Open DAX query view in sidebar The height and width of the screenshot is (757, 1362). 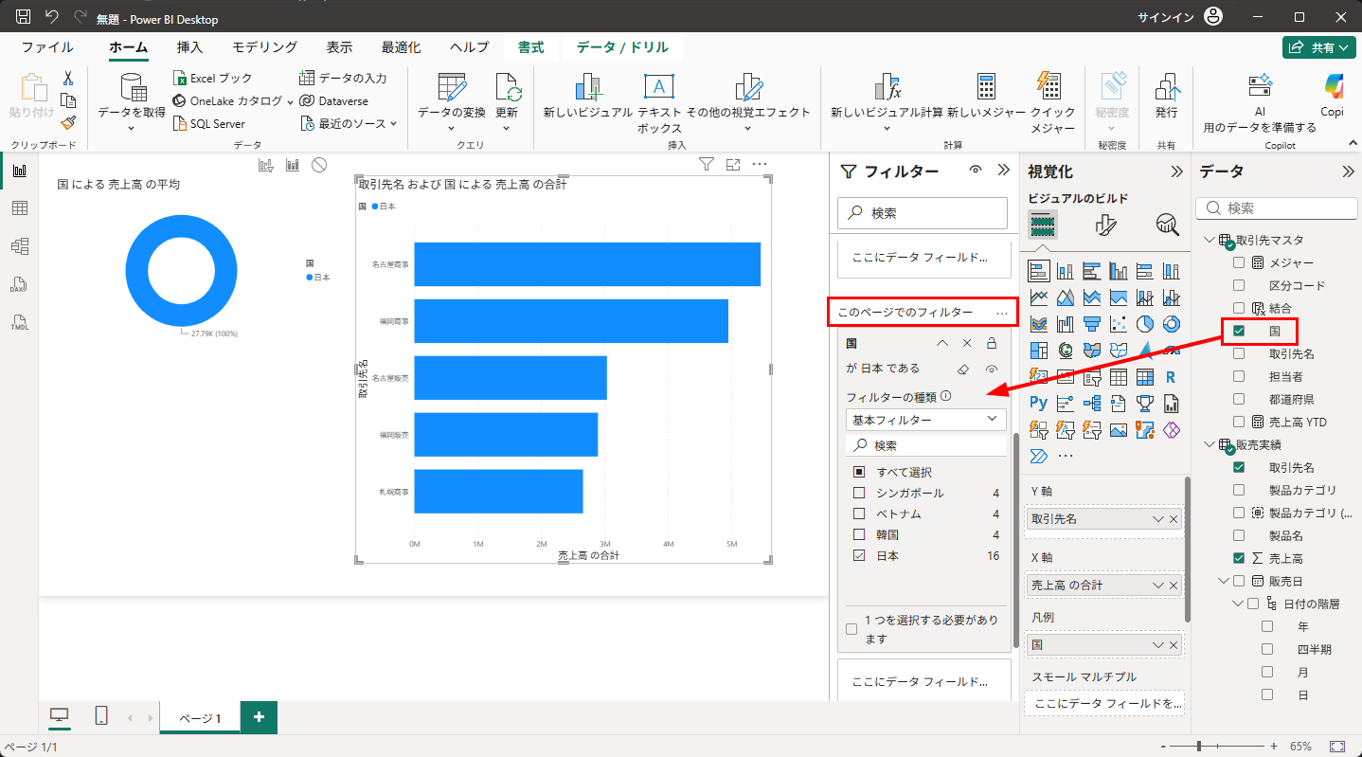tap(19, 284)
